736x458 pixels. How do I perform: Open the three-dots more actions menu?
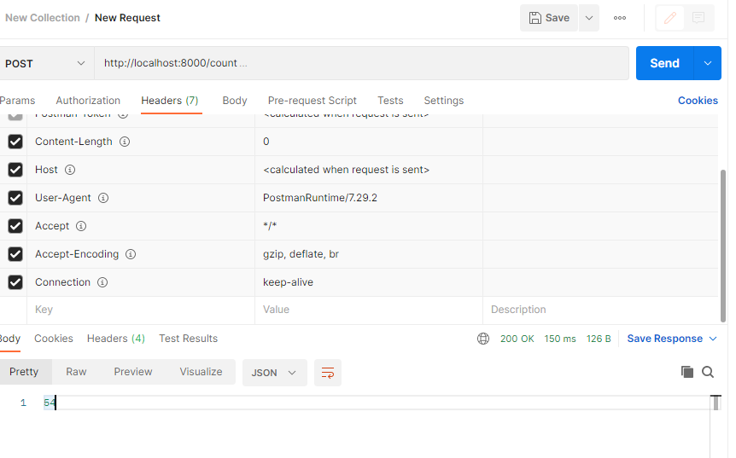click(620, 18)
